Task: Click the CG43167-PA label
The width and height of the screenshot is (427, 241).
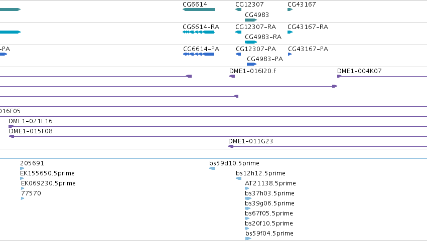Action: pos(308,49)
